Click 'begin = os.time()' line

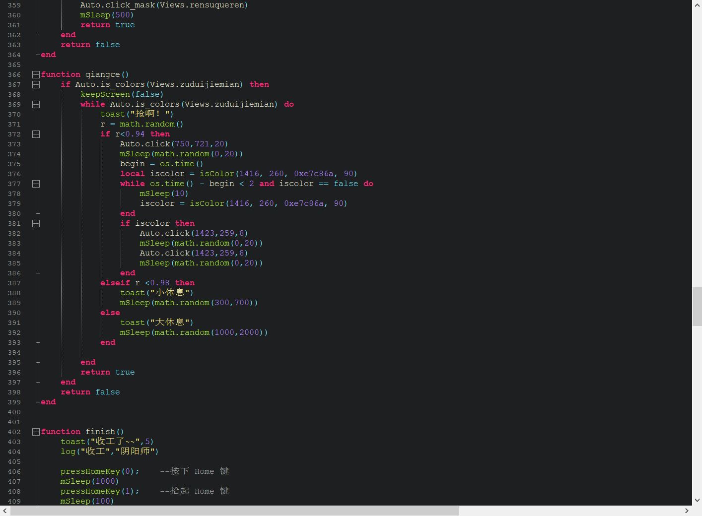pyautogui.click(x=162, y=164)
